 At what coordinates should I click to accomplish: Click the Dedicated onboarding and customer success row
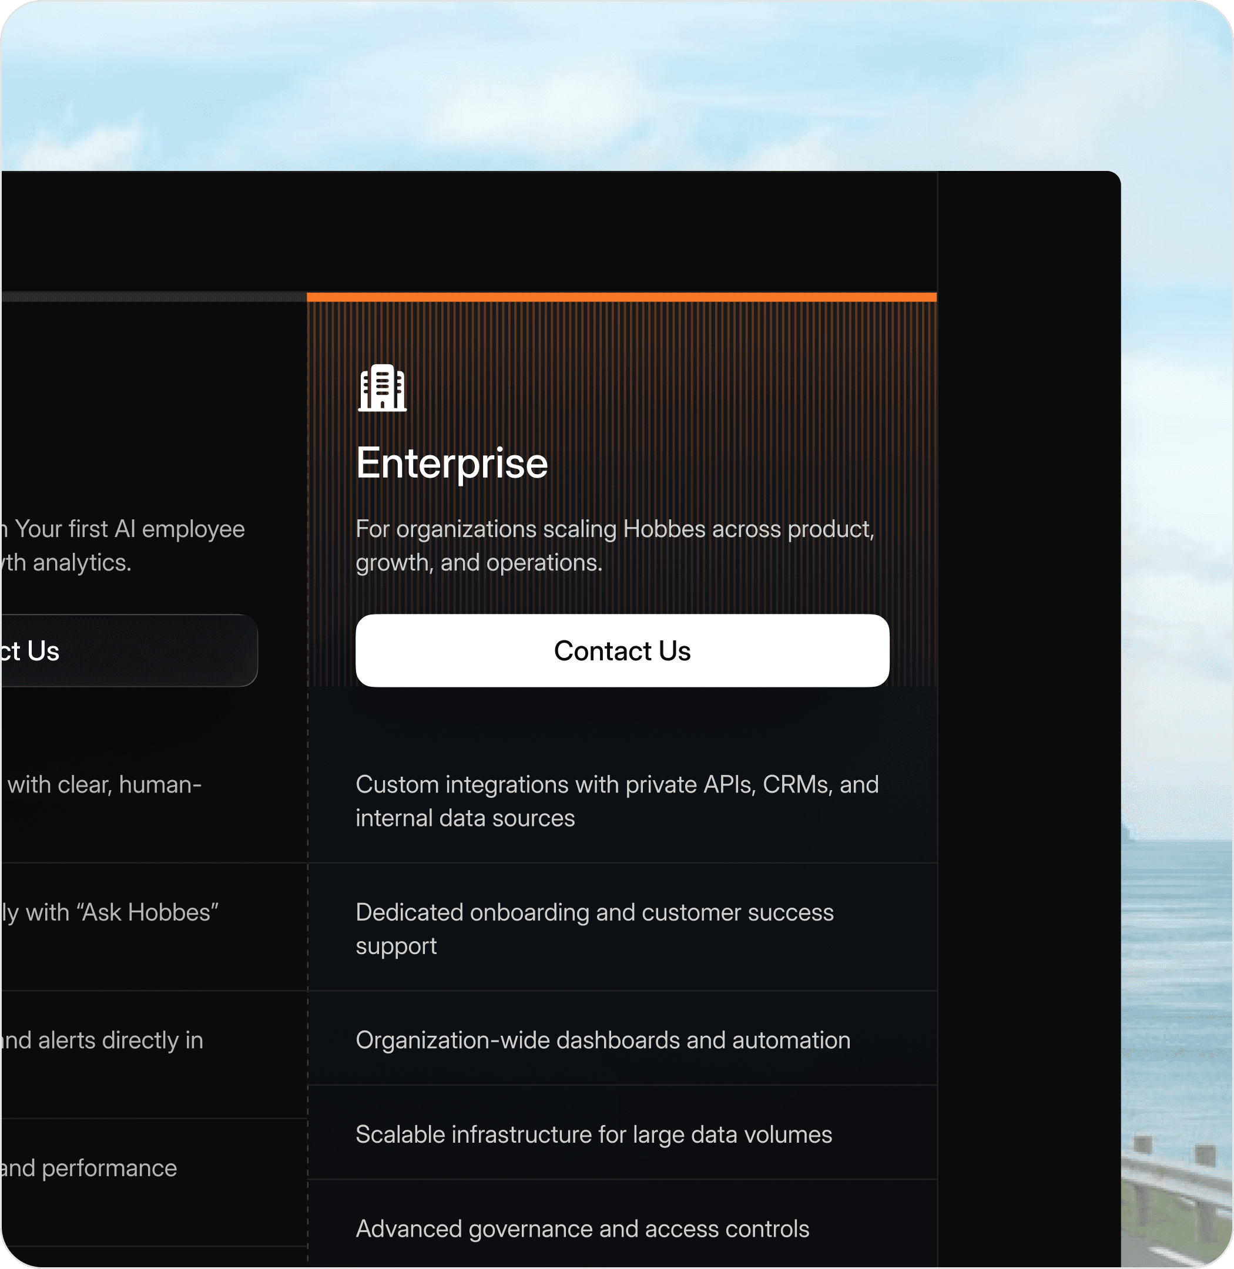(593, 928)
